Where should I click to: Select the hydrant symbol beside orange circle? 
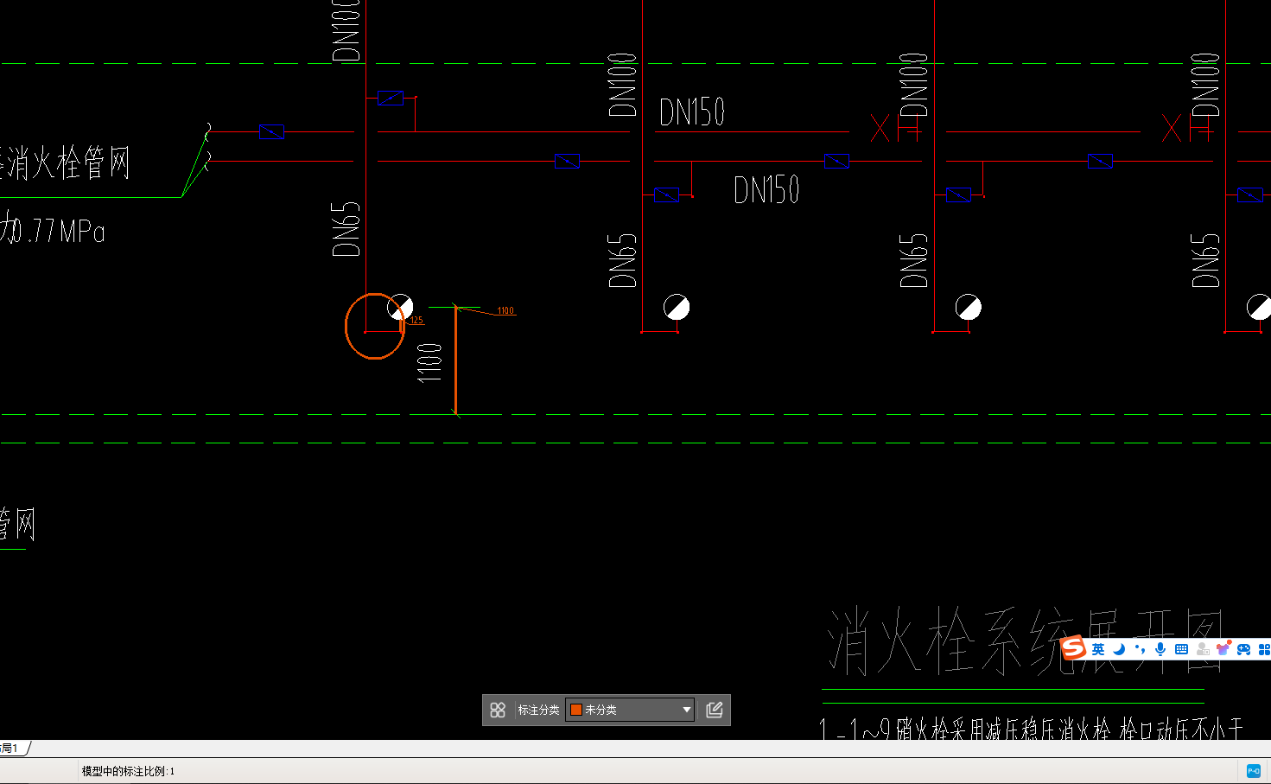[400, 307]
